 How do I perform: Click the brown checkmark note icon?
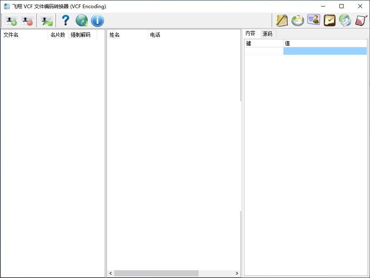click(x=329, y=20)
